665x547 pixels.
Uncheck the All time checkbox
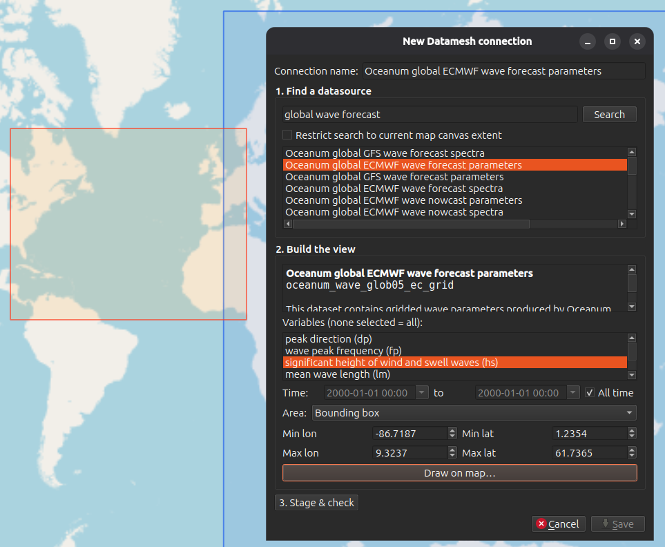(x=590, y=393)
